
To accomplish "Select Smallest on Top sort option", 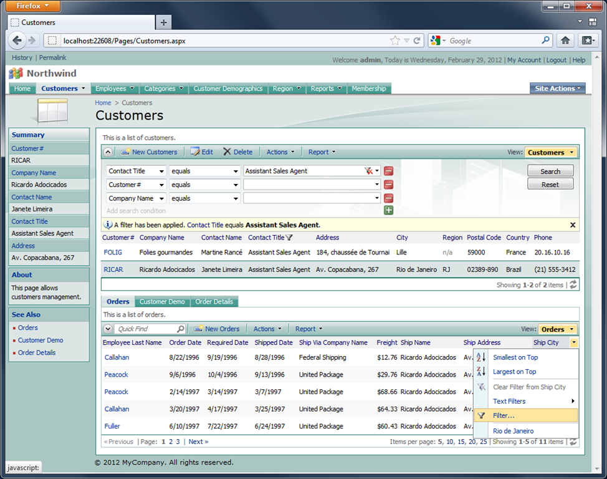I will [515, 357].
